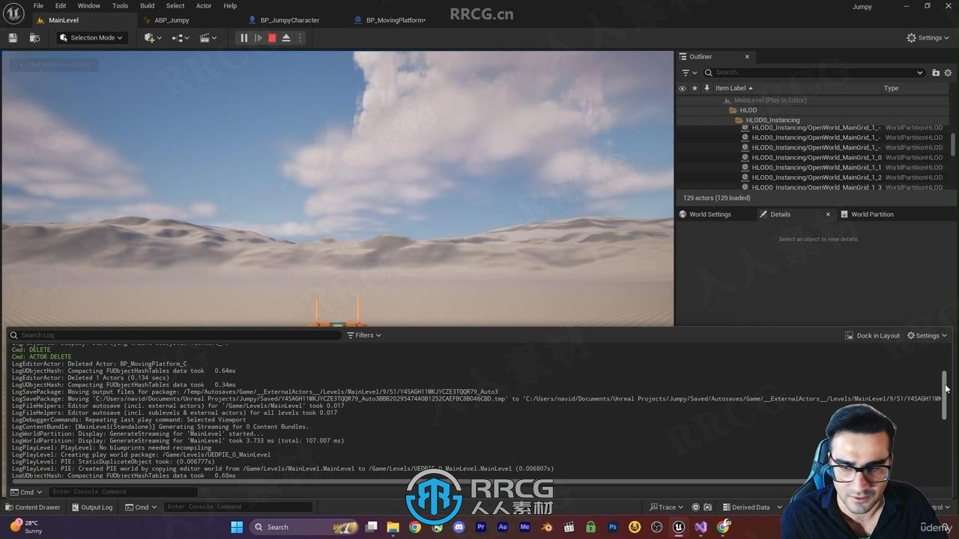Switch to the MainLevel tab
The image size is (959, 539).
[64, 20]
